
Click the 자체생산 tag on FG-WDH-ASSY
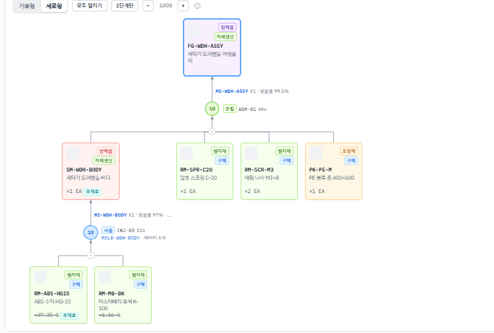(x=225, y=36)
